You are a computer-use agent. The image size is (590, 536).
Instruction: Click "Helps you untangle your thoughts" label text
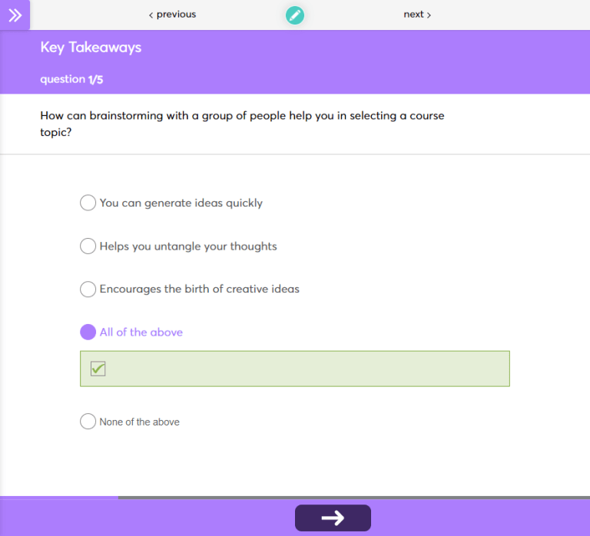coord(188,246)
